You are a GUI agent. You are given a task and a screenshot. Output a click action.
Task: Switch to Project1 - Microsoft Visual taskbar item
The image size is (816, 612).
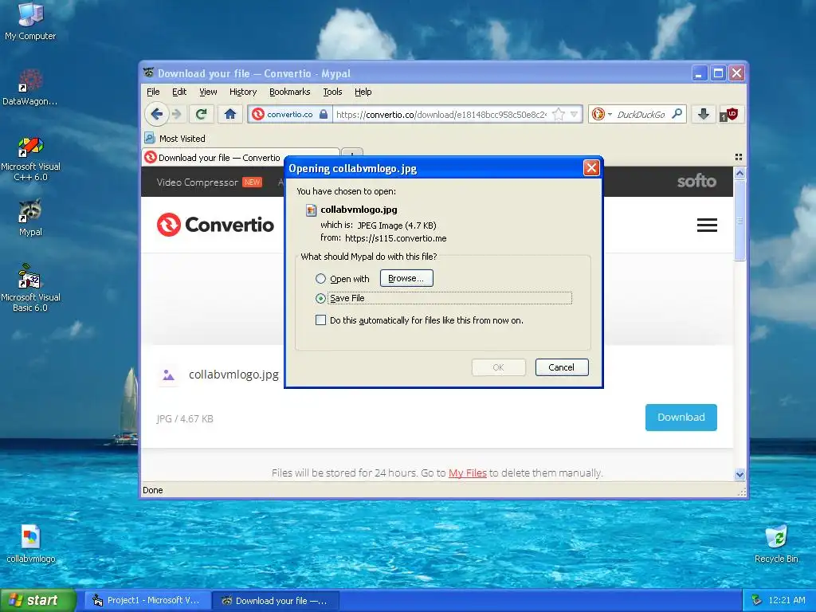point(147,601)
